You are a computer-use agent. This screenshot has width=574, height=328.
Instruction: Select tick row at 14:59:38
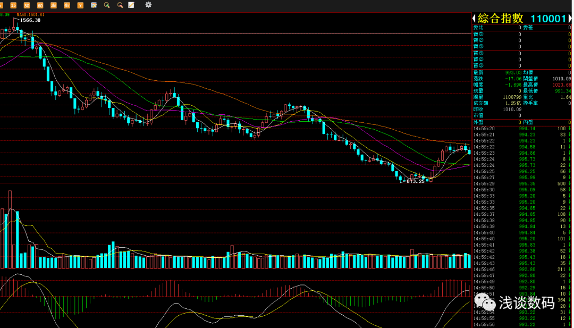pos(522,221)
